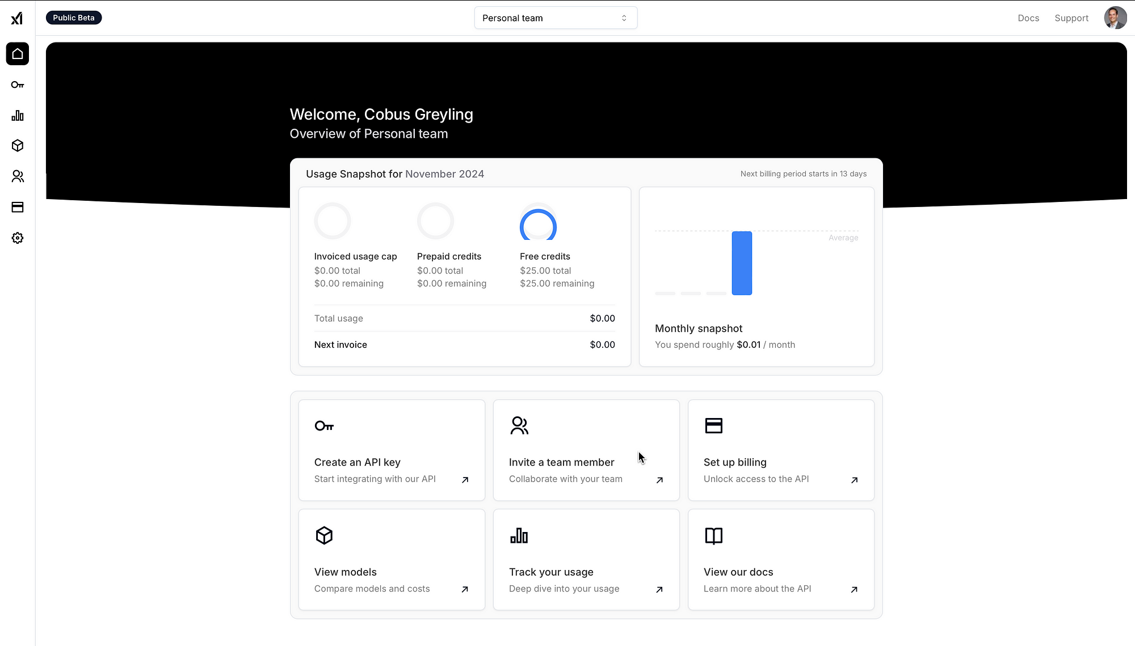Click Track your usage card link
The image size is (1135, 646).
click(x=586, y=559)
